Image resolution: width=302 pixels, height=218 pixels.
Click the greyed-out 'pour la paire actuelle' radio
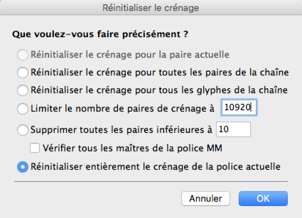(x=22, y=55)
